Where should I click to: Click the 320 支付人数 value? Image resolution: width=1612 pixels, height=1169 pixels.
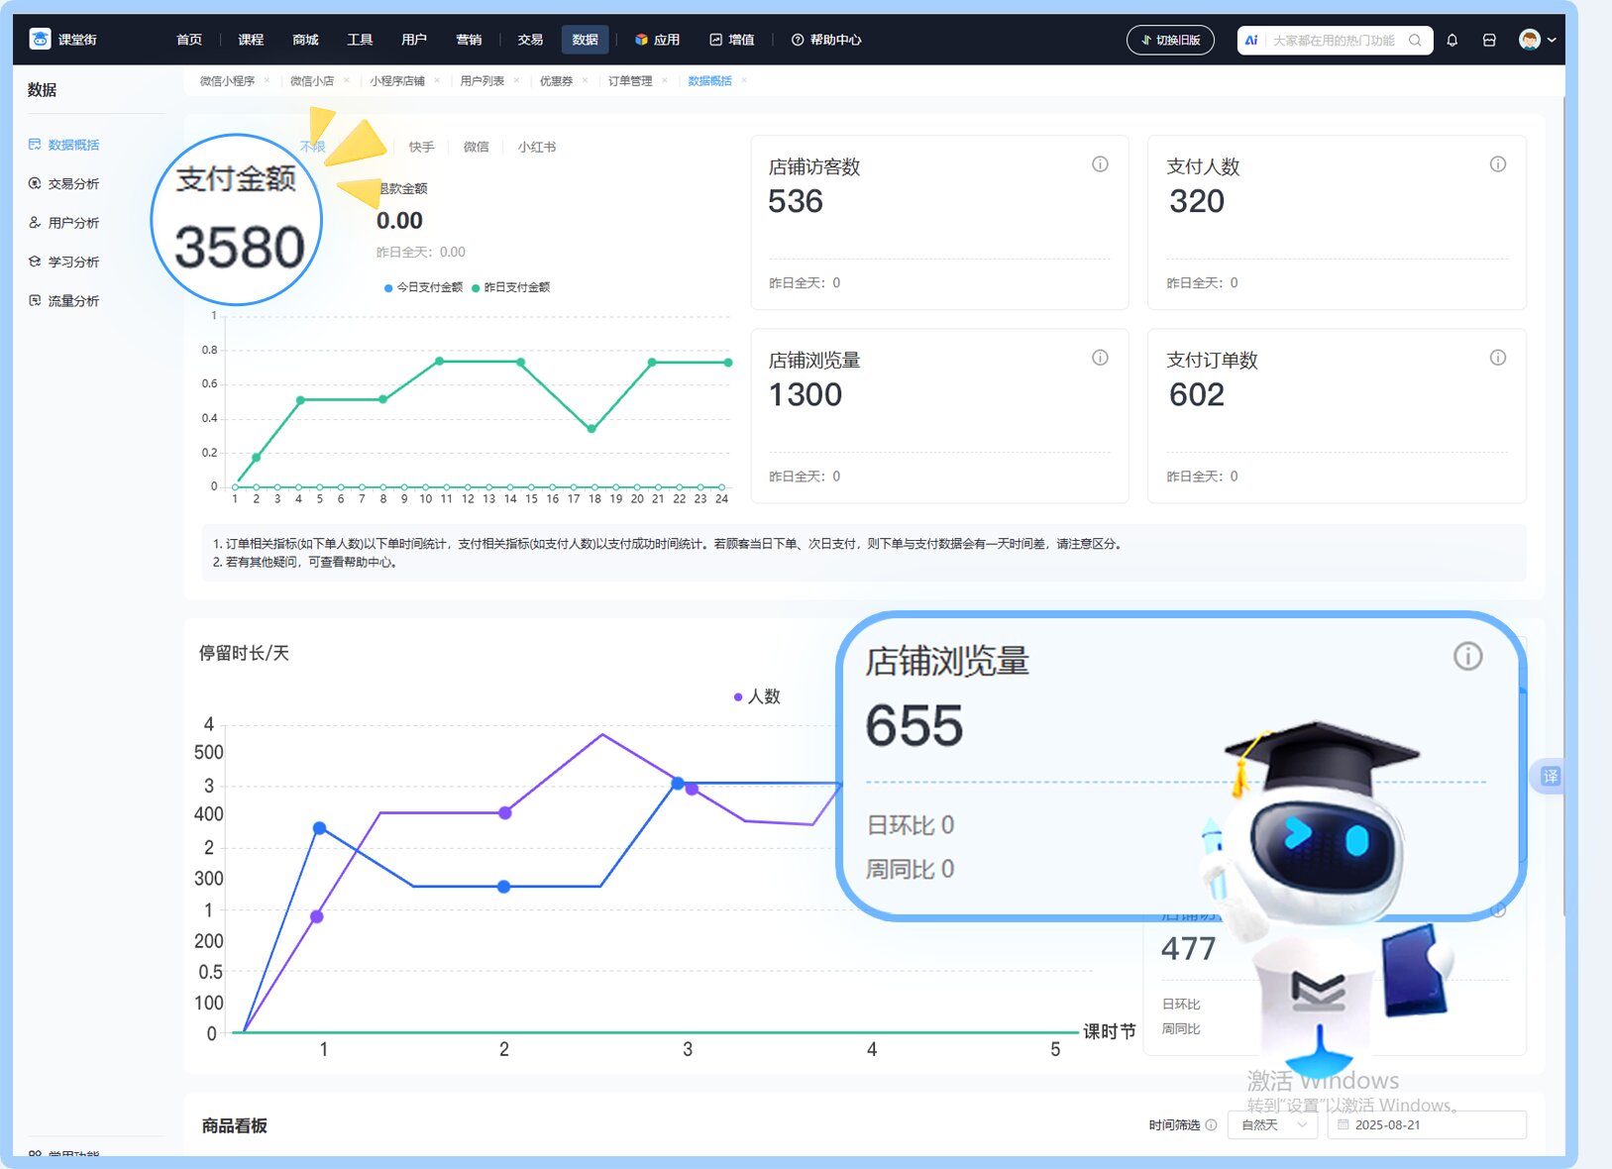[1197, 201]
